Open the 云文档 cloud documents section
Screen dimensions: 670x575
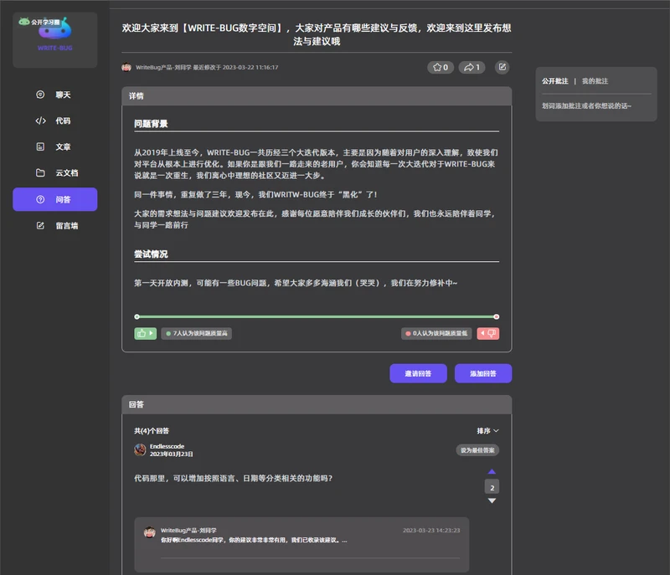[55, 173]
